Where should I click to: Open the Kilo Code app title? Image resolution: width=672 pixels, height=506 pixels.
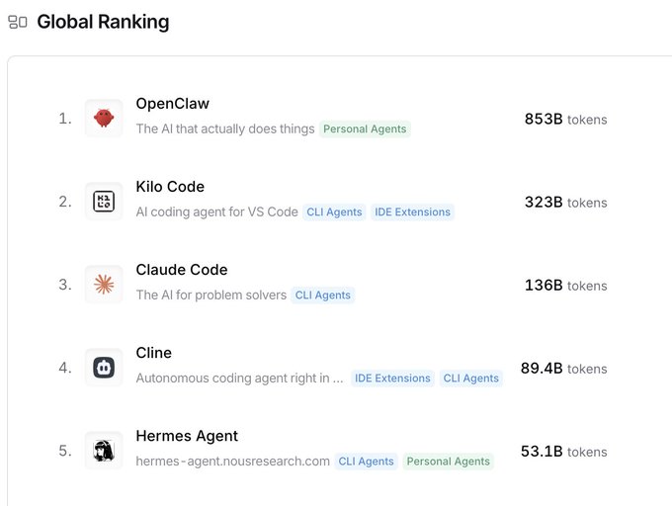(170, 187)
